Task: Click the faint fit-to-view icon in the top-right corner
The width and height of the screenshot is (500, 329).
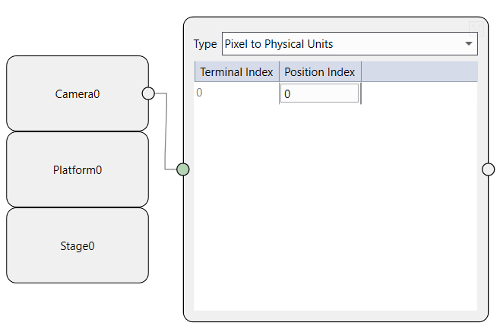Action: point(476,28)
